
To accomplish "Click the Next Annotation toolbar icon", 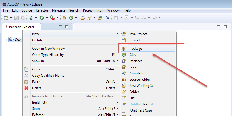I will [x=116, y=18].
